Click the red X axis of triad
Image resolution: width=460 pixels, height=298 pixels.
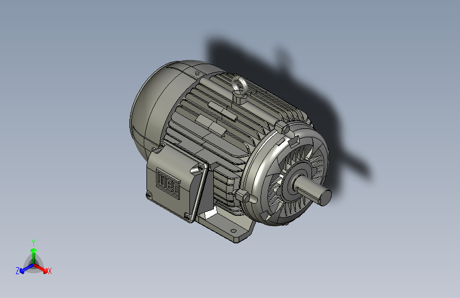(x=44, y=269)
